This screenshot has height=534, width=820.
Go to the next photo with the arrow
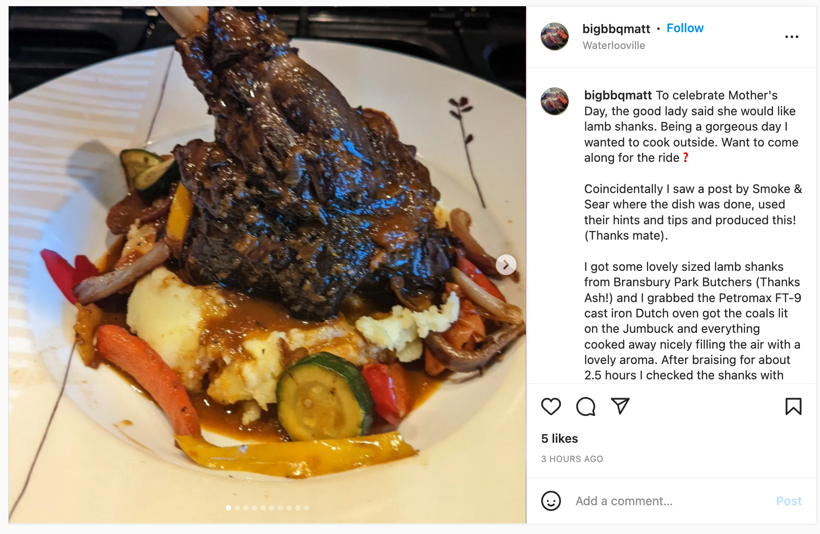tap(506, 265)
